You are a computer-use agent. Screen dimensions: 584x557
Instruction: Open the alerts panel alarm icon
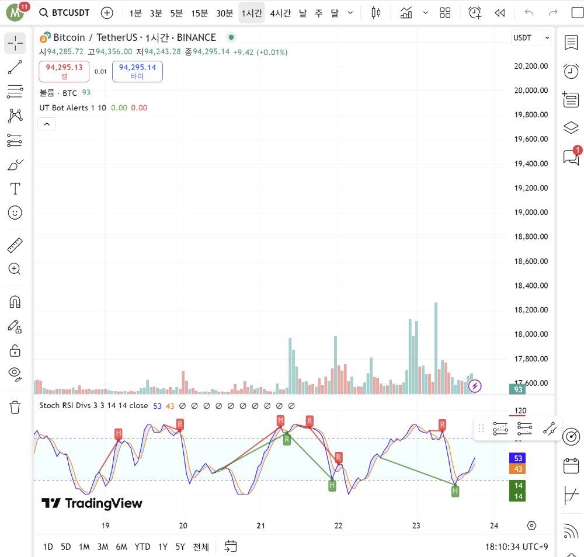[571, 71]
